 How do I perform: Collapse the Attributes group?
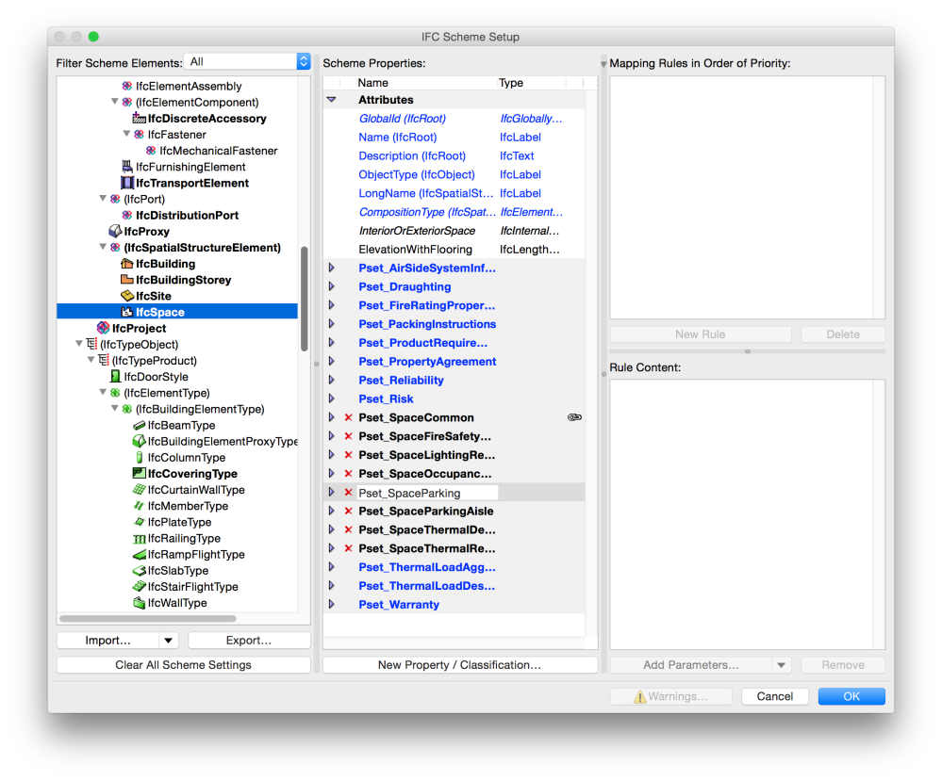(x=332, y=100)
